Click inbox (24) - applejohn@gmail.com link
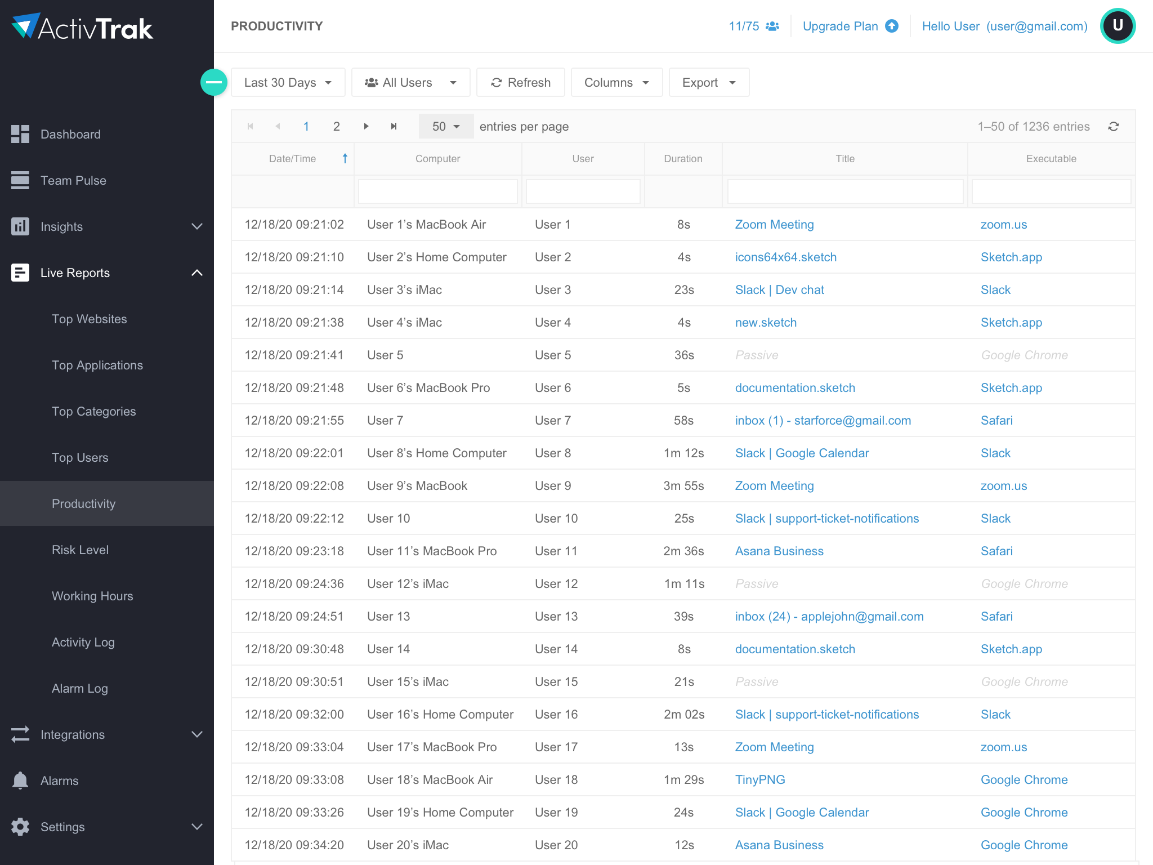 point(829,616)
